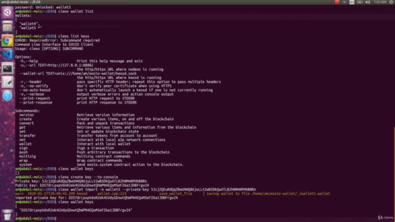
Task: Click the 'wrap' subcommand
Action: [23, 160]
